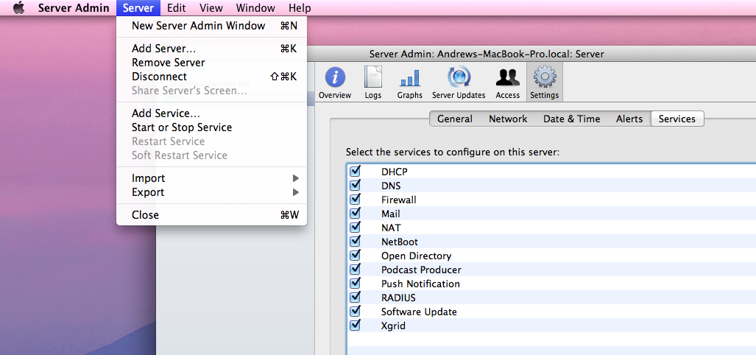This screenshot has height=355, width=756.
Task: Uncheck the DHCP service checkbox
Action: [x=356, y=171]
